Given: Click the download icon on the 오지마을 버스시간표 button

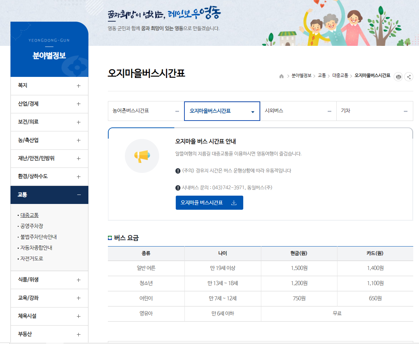Looking at the screenshot, I should pos(234,203).
